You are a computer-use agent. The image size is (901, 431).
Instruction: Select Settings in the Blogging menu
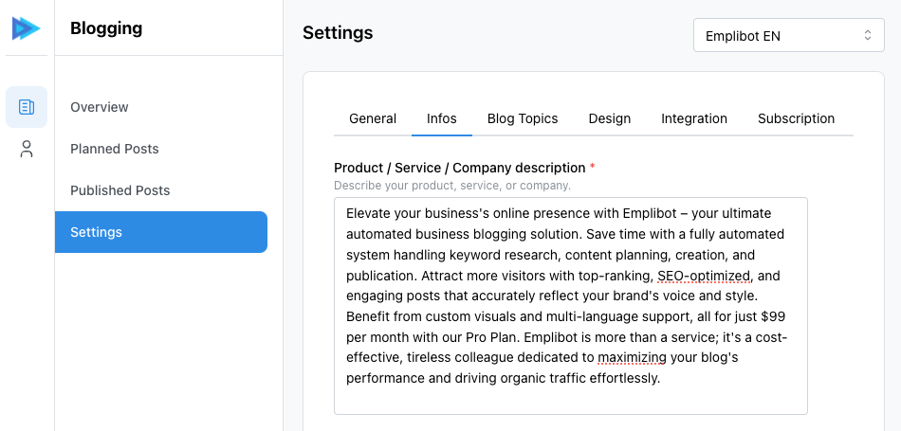pyautogui.click(x=161, y=232)
